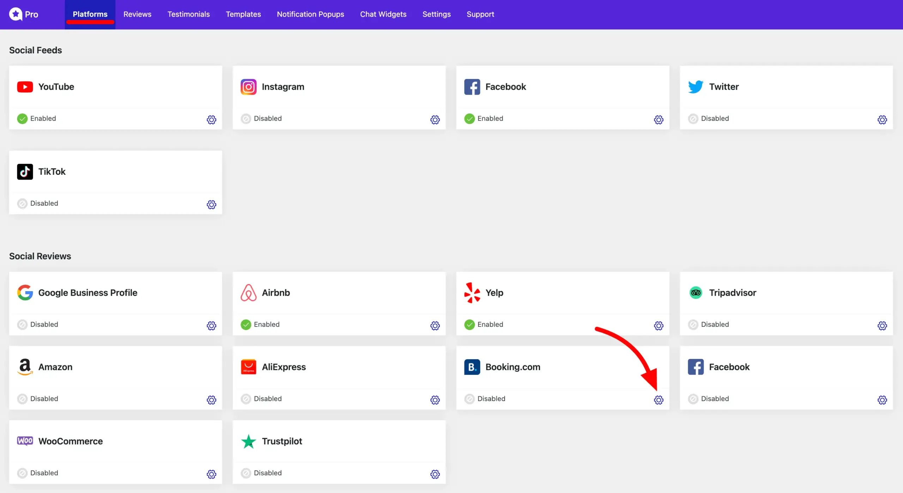Screen dimensions: 903x493
Task: Click the Tripadvisor platform settings gear icon
Action: pos(883,325)
